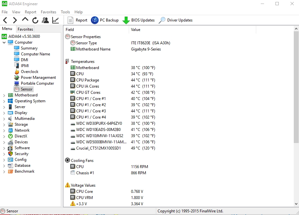The image size is (299, 215).
Task: Click the DirectX Xbox icon
Action: pyautogui.click(x=10, y=136)
